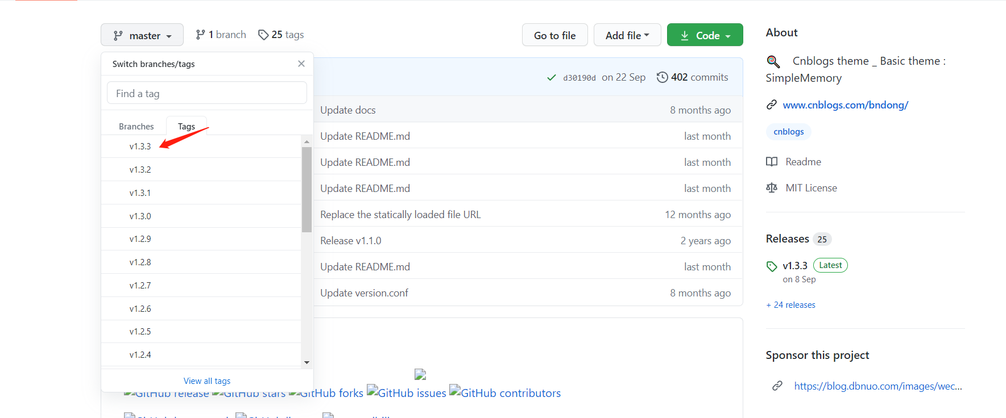The height and width of the screenshot is (418, 1006).
Task: Open the master branch dropdown
Action: (142, 35)
